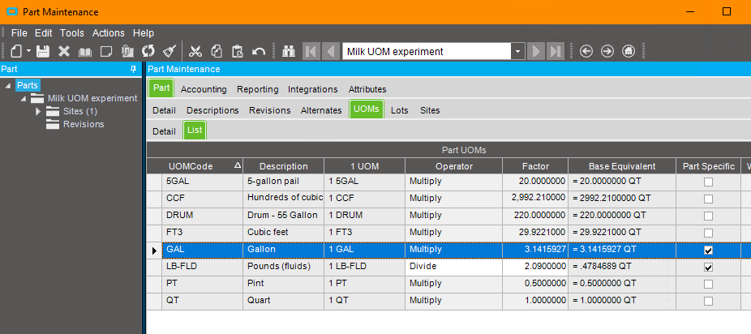Switch to the Detail tab beside List
This screenshot has height=334, width=751.
(165, 131)
